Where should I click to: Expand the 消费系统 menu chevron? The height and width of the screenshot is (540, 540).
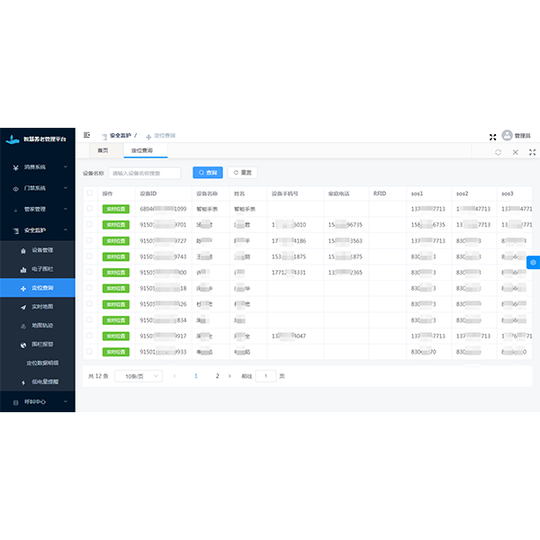[66, 167]
